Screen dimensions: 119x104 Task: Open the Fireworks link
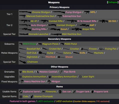coord(51,92)
